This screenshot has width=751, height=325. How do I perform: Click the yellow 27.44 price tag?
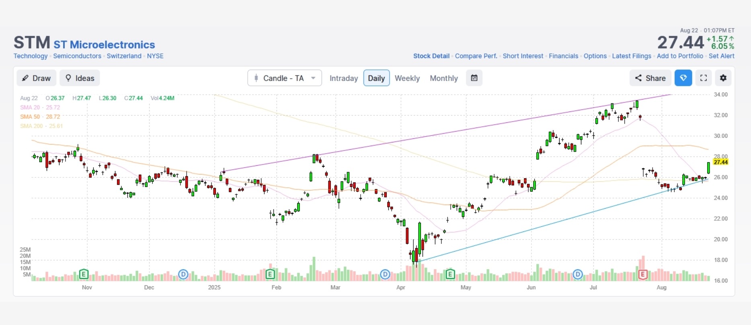click(x=720, y=162)
